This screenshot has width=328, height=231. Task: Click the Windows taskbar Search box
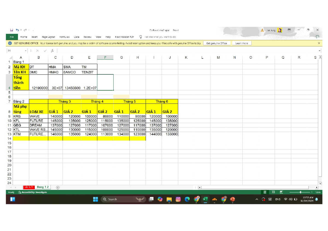(x=123, y=199)
